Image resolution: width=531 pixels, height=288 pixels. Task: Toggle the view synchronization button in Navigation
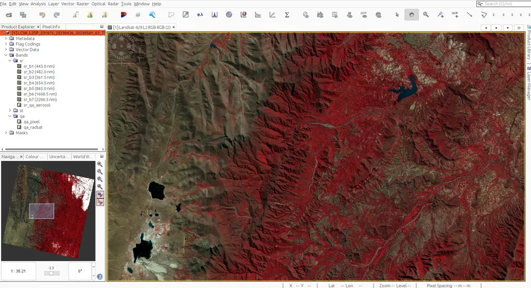tap(100, 195)
